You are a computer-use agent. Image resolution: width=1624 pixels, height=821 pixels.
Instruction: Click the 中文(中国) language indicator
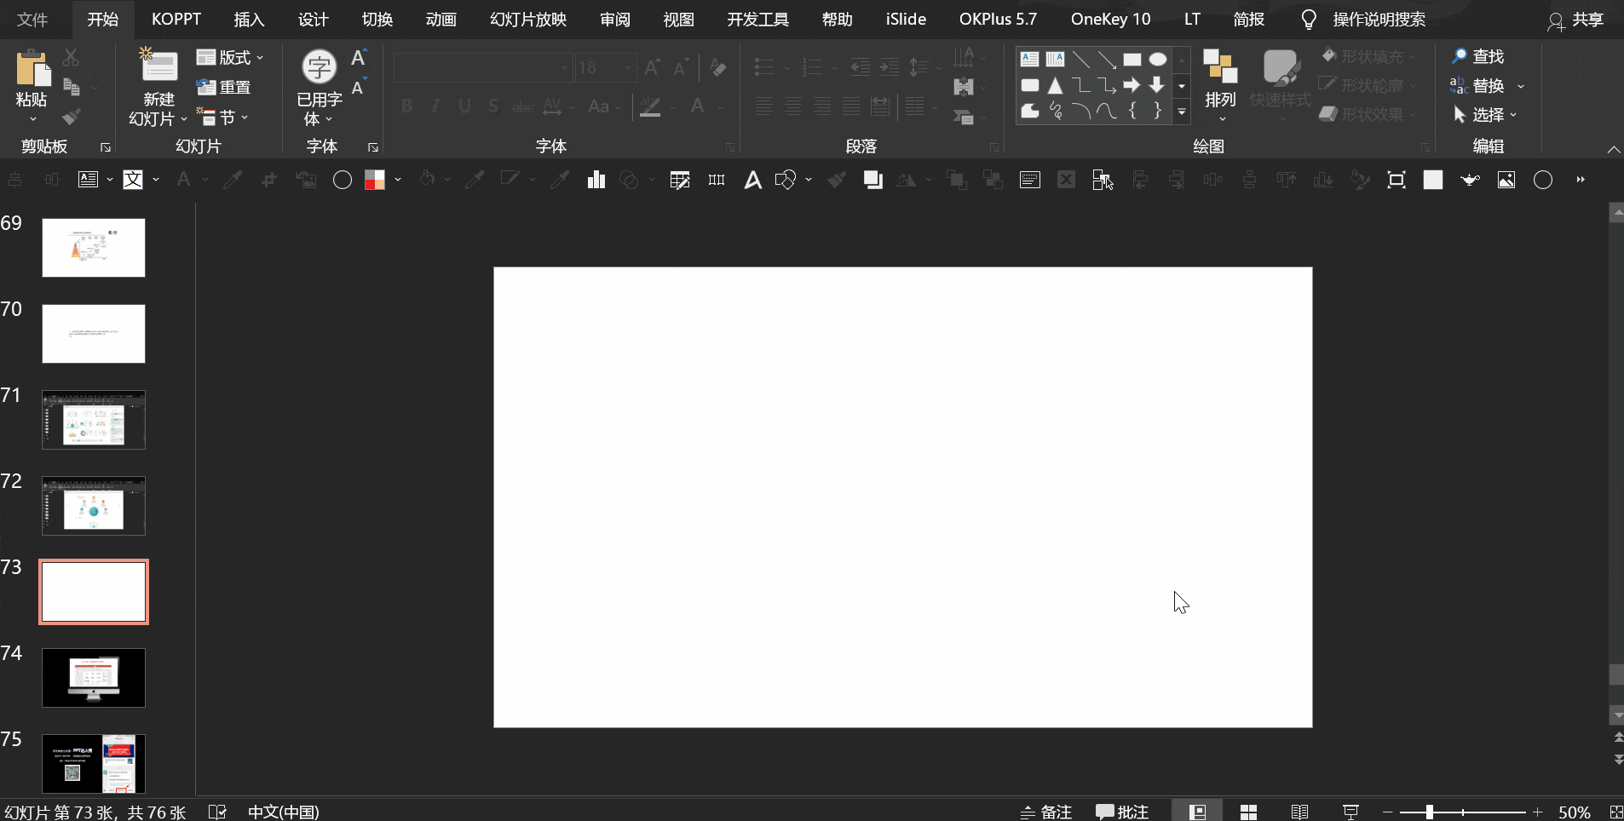(283, 812)
